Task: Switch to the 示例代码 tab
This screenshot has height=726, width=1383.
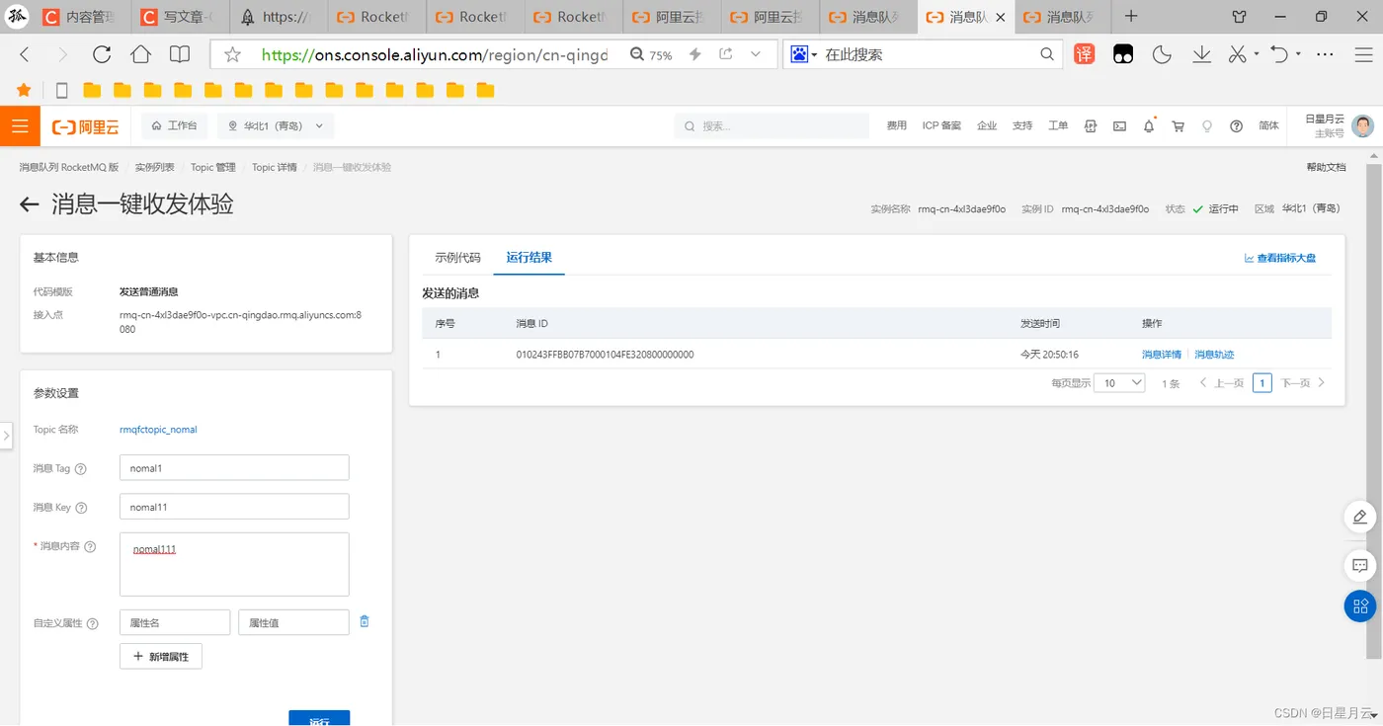Action: point(457,258)
